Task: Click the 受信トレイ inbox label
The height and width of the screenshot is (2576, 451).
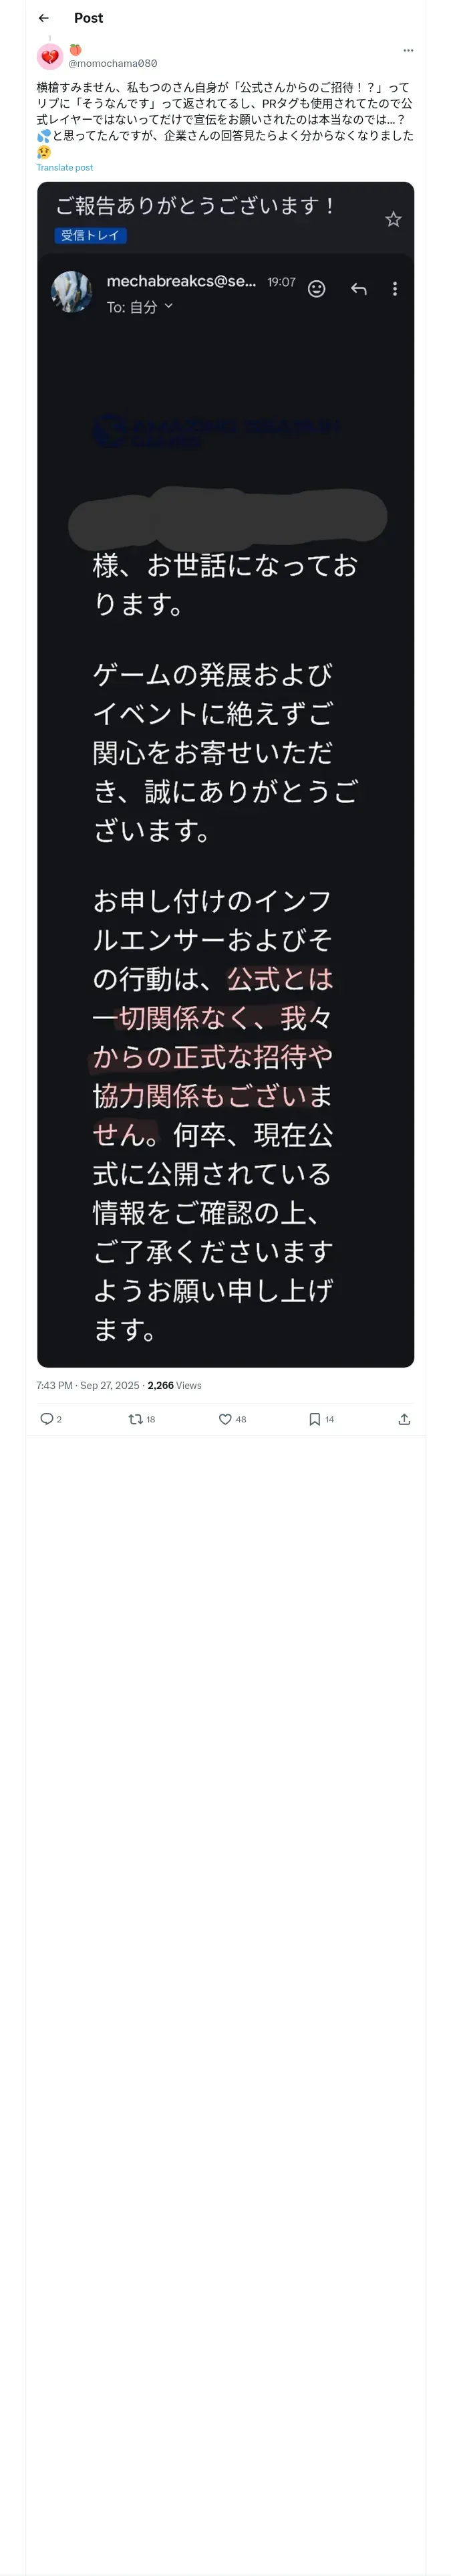Action: [x=90, y=236]
